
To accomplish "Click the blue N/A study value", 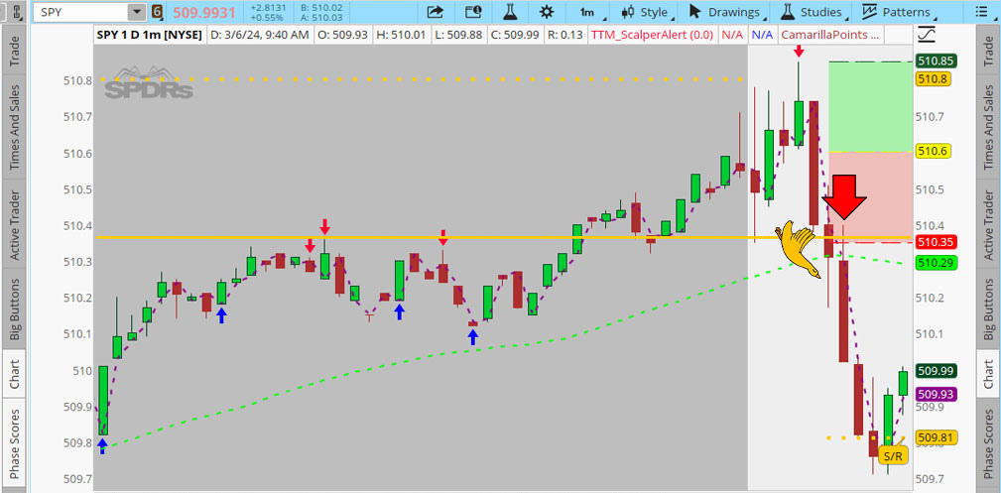I will pyautogui.click(x=762, y=35).
